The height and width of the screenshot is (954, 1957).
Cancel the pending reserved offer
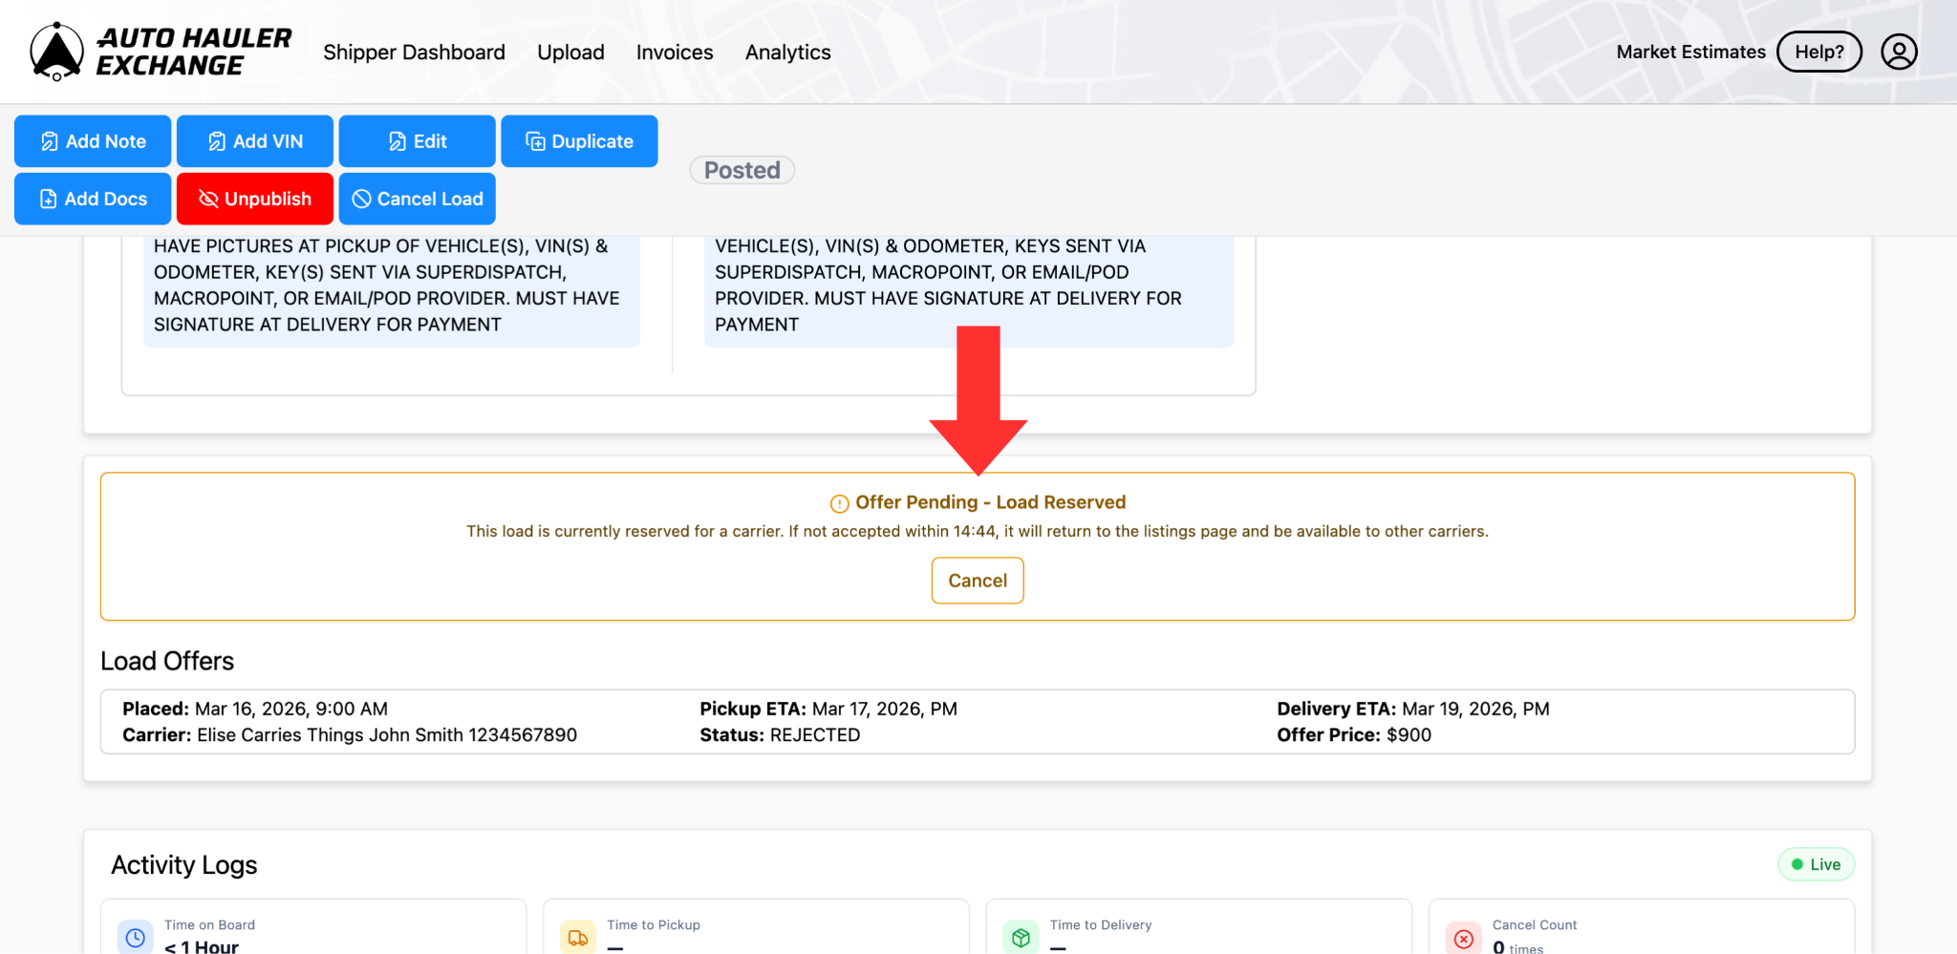click(977, 581)
